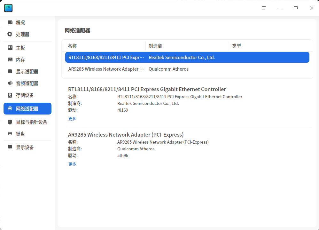Select 主板 in the sidebar
This screenshot has width=319, height=230.
point(27,48)
